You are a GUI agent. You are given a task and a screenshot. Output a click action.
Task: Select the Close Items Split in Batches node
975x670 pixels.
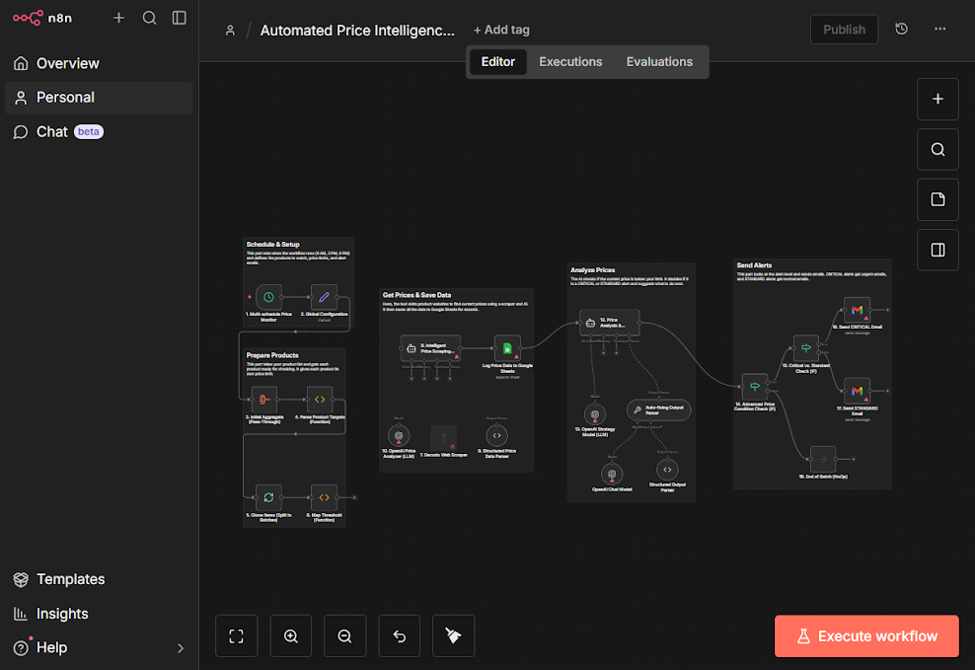[x=268, y=498]
